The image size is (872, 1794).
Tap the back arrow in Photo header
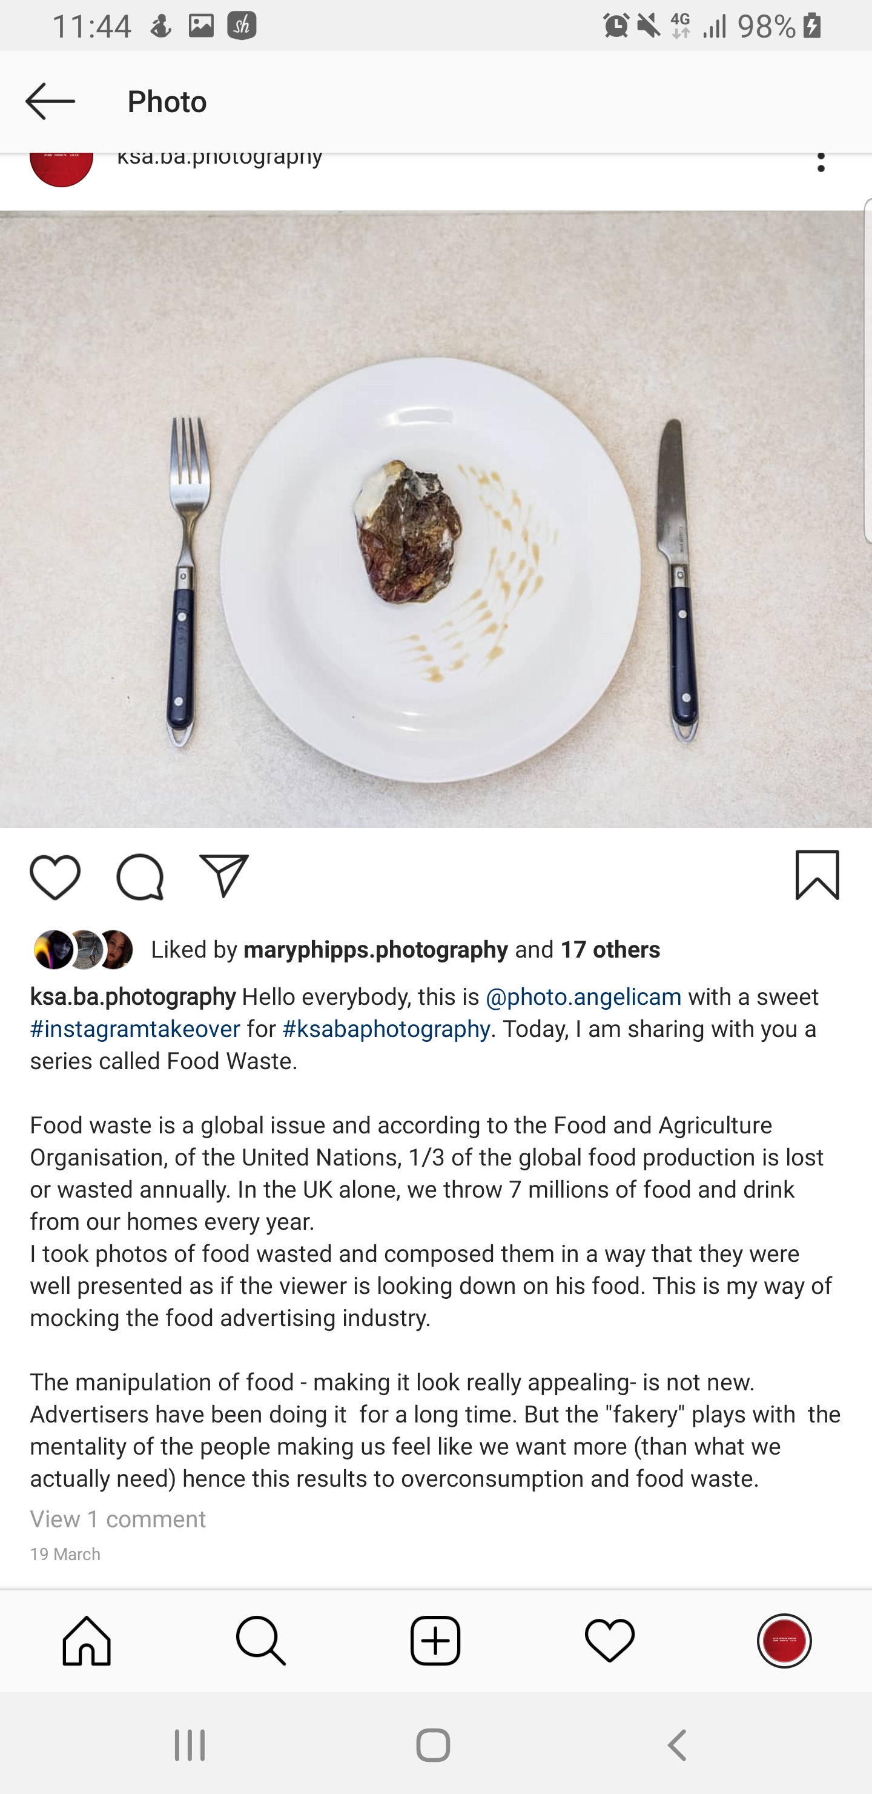point(50,102)
